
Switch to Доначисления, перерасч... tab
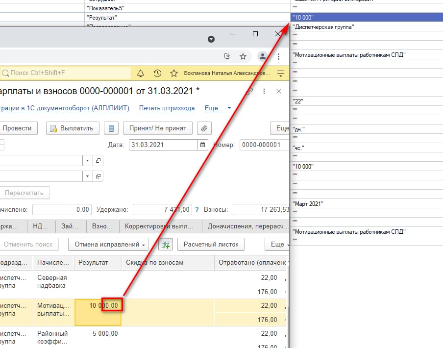[246, 226]
